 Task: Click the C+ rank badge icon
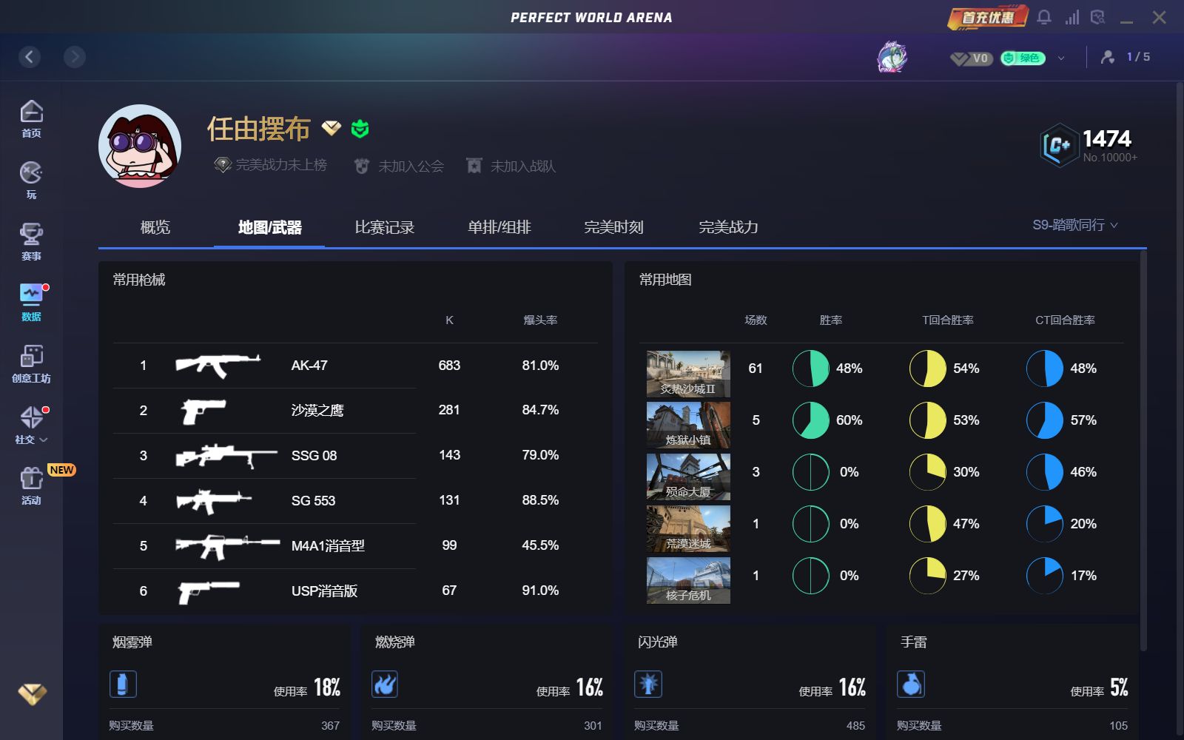point(1058,145)
